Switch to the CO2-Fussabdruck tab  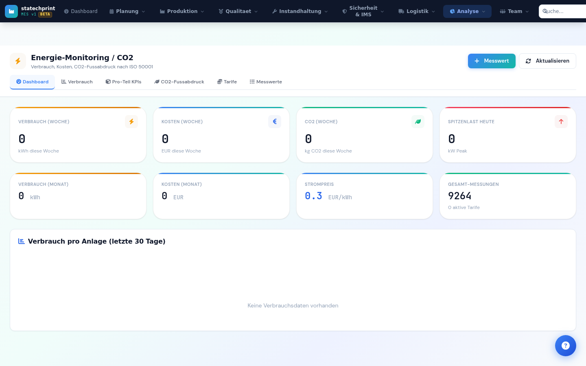point(179,82)
